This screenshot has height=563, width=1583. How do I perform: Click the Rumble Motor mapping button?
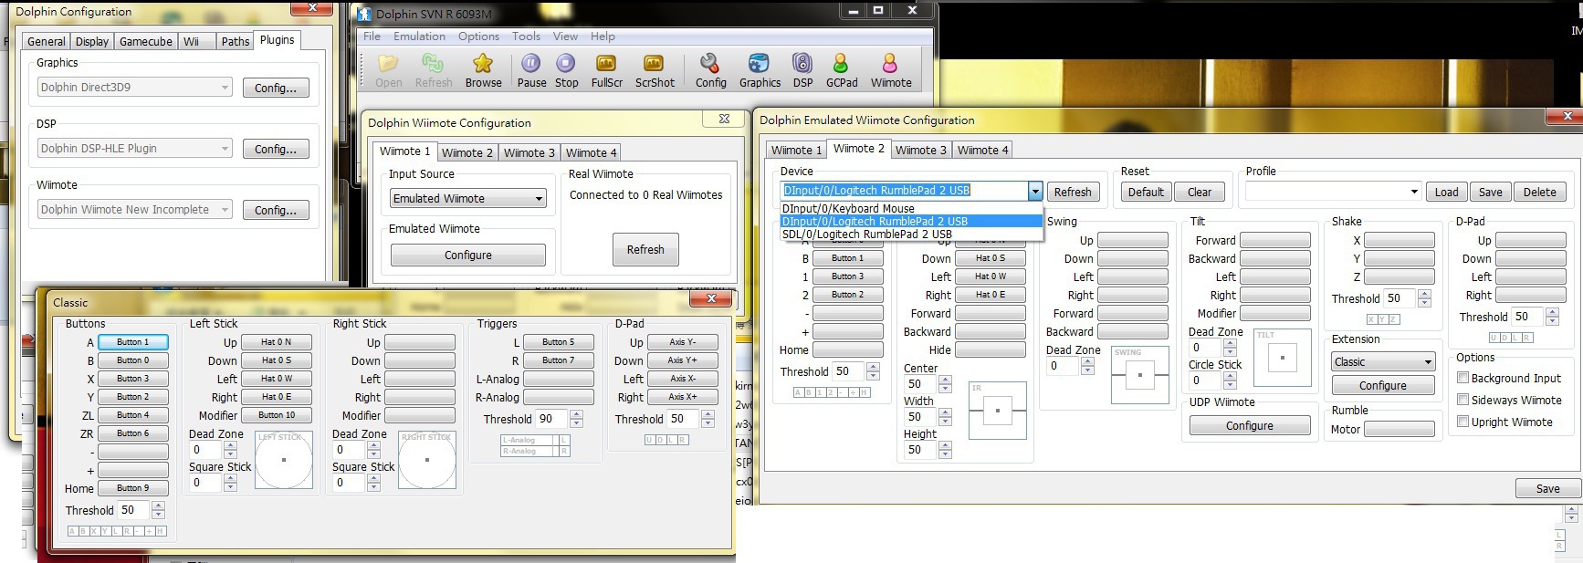pos(1400,429)
